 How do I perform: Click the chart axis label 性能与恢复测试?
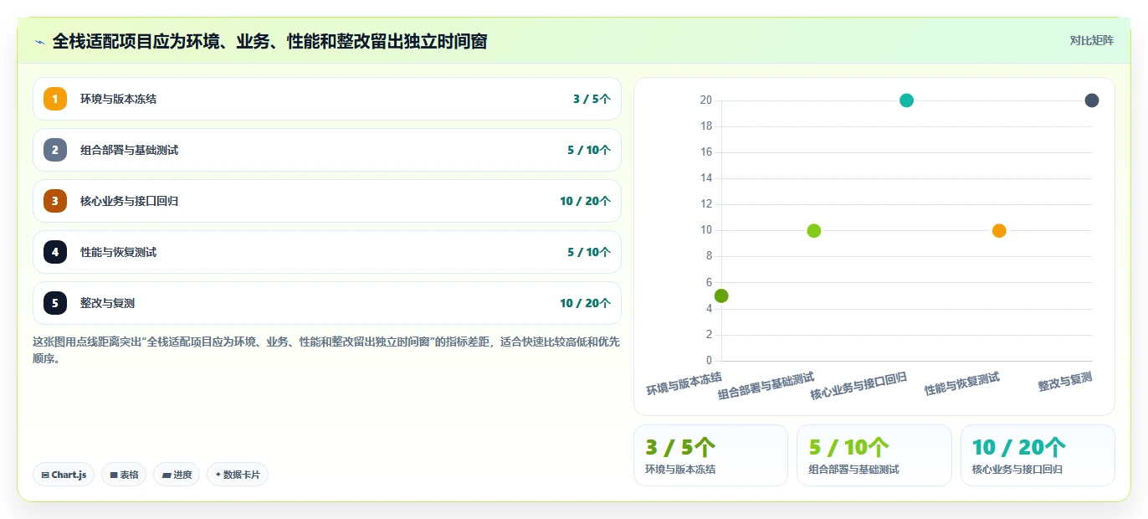(x=962, y=384)
